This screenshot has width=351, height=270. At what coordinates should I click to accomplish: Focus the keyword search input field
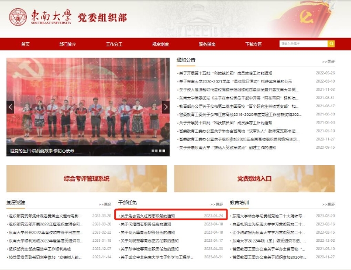[x=304, y=43]
